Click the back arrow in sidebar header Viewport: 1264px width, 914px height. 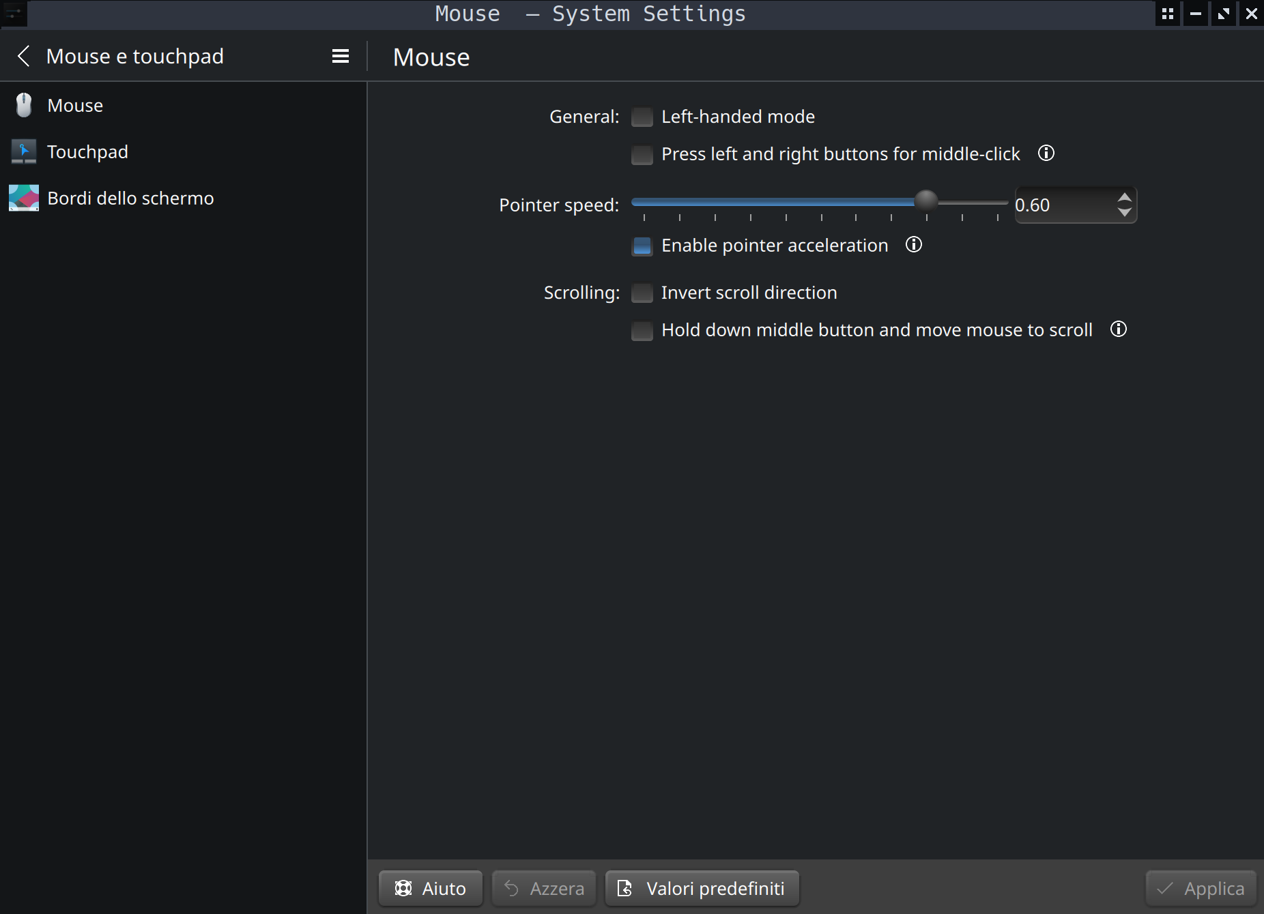tap(24, 56)
